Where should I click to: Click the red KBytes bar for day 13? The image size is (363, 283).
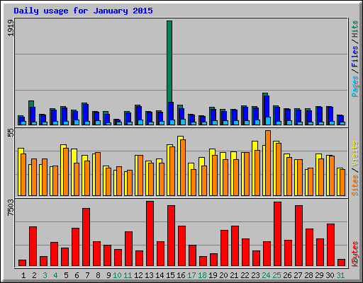click(150, 233)
